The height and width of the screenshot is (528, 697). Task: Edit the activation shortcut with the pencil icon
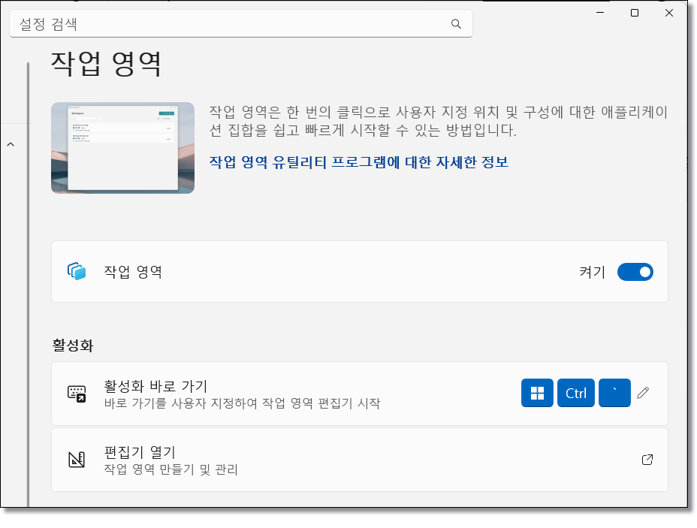tap(643, 393)
